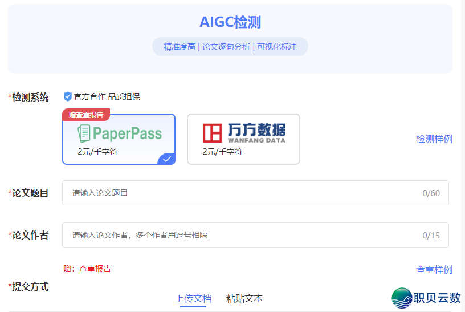465x312 pixels.
Task: Select the PaperPass detection system card
Action: [x=119, y=139]
